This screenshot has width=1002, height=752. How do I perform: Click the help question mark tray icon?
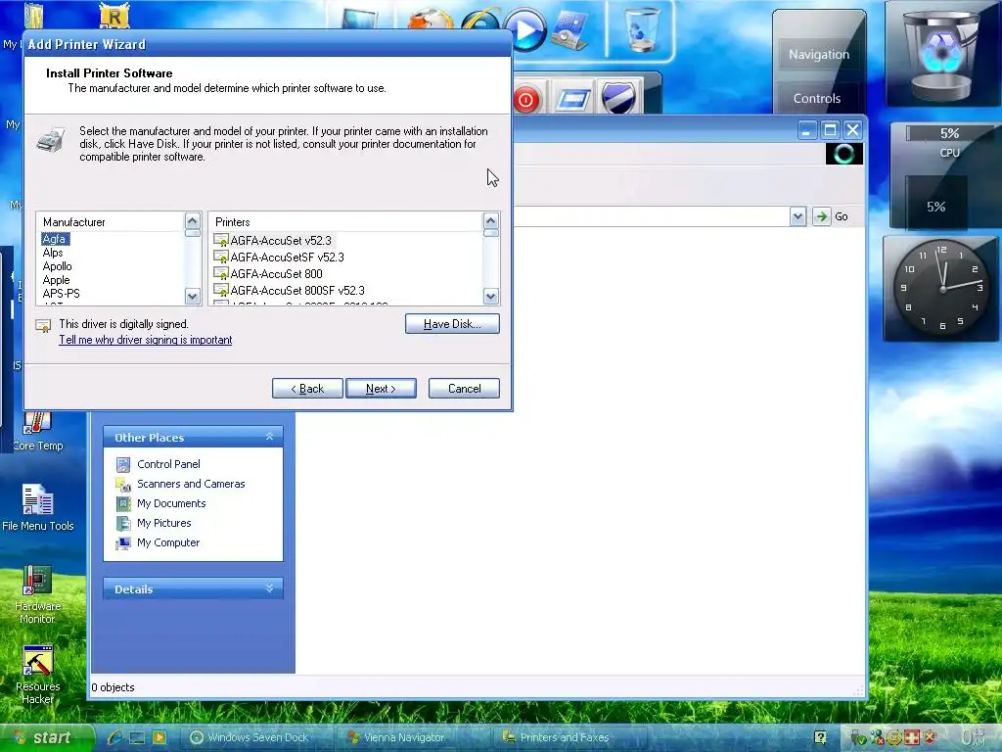click(821, 738)
